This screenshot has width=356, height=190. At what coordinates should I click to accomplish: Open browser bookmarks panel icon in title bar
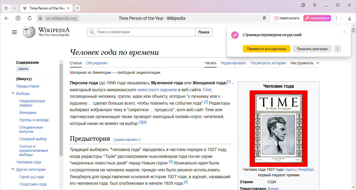click(x=303, y=5)
